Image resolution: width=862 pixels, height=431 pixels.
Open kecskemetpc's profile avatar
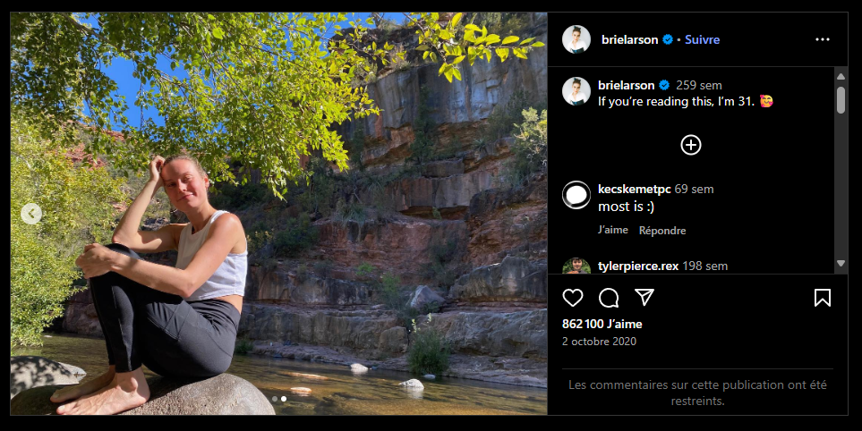tap(576, 195)
